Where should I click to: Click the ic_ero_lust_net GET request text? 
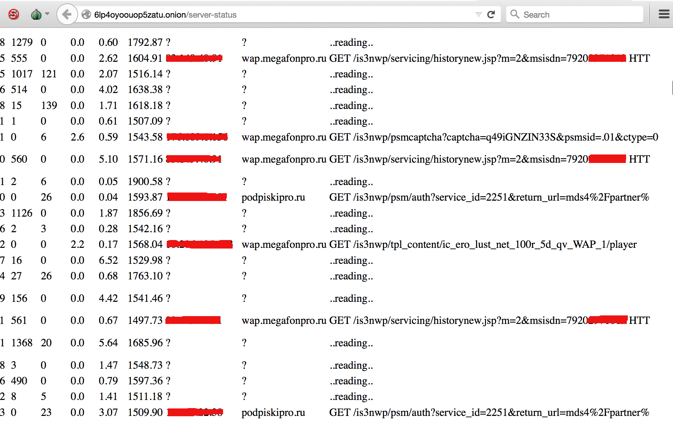483,244
